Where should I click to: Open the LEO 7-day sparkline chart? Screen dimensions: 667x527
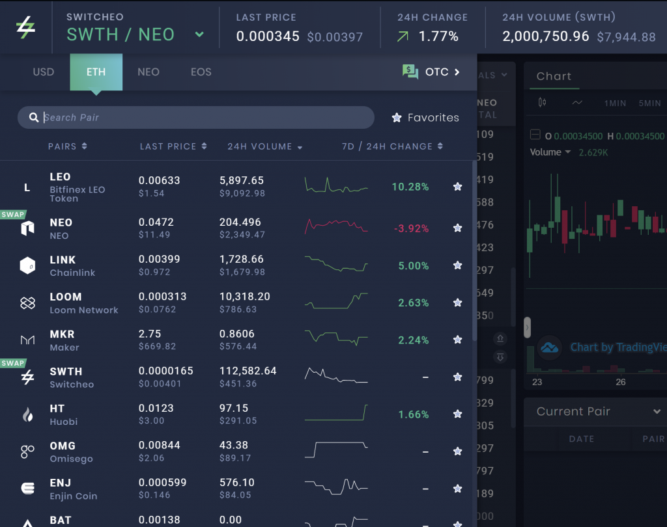pos(336,185)
